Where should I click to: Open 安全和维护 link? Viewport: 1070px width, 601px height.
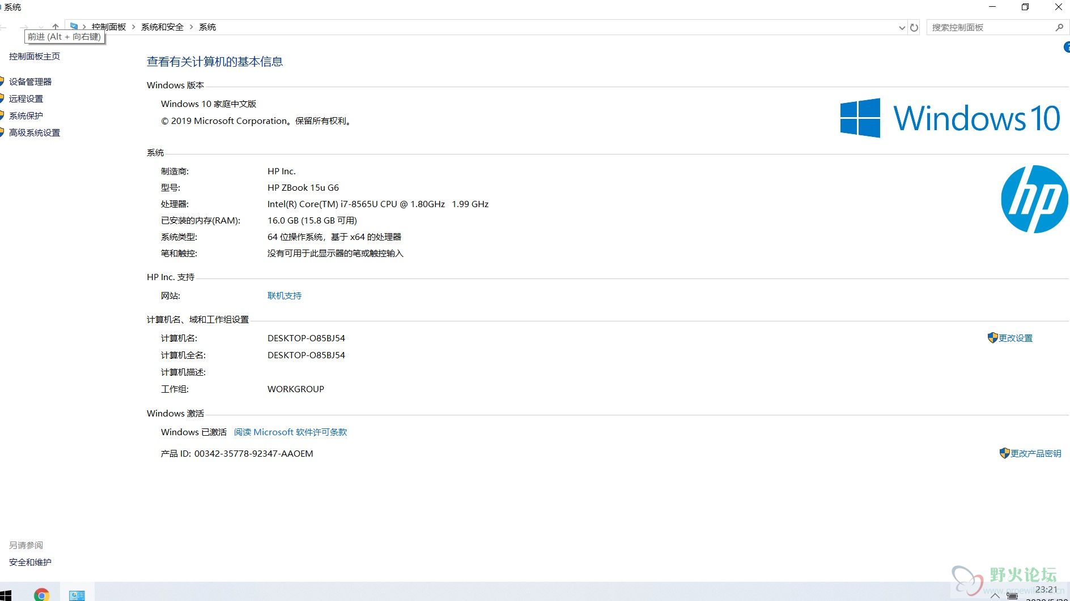pyautogui.click(x=30, y=562)
